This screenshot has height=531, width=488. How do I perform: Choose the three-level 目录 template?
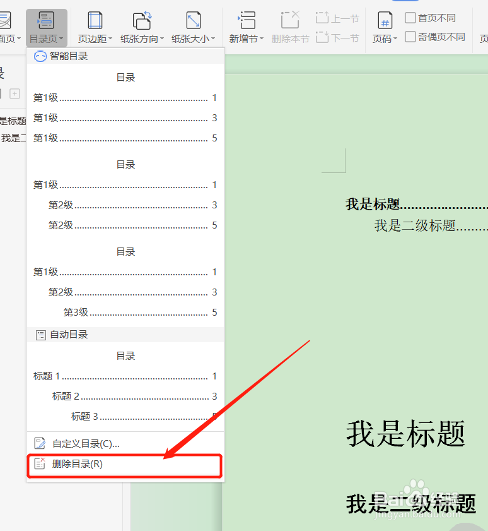125,282
